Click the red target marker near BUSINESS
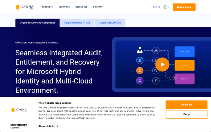 click(x=175, y=78)
